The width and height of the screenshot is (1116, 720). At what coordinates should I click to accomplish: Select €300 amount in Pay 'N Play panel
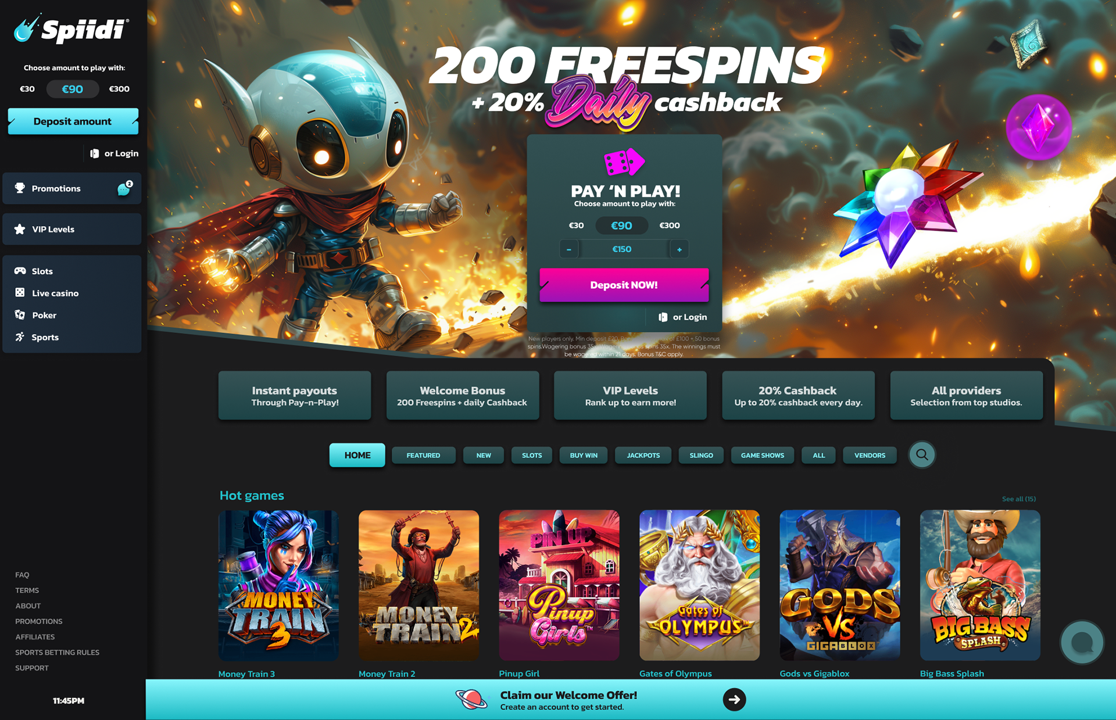tap(670, 225)
